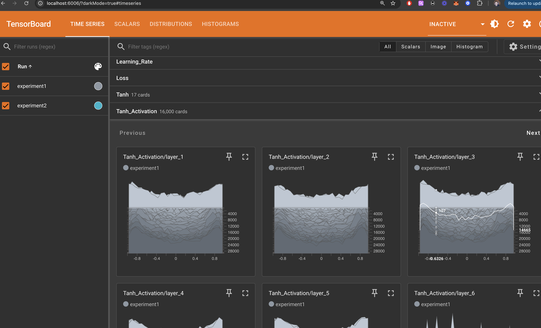541x328 pixels.
Task: Reload TensorBoard data
Action: pos(511,24)
